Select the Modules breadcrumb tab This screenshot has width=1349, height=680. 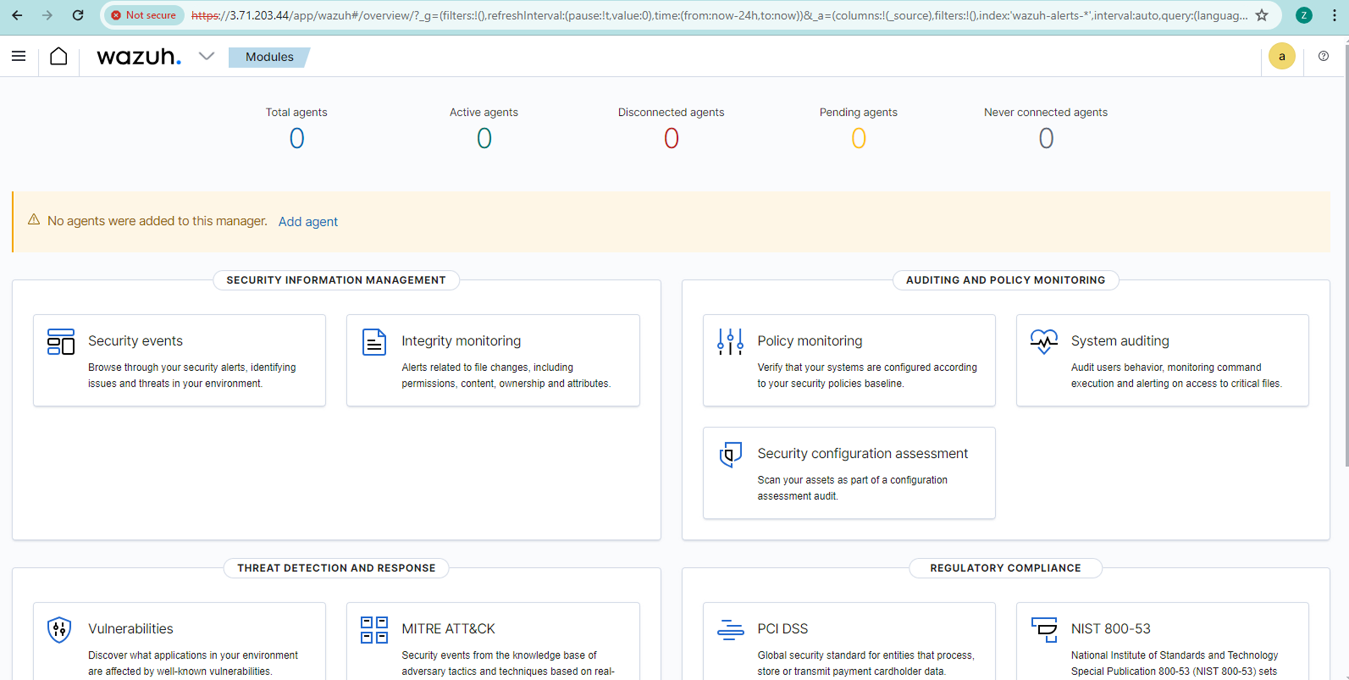point(269,57)
